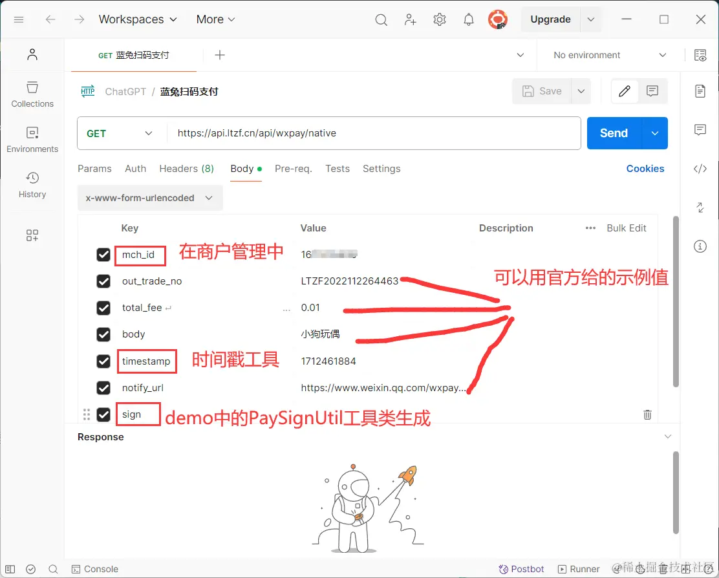This screenshot has width=719, height=578.
Task: Uncheck the total_fee parameter
Action: pos(103,308)
